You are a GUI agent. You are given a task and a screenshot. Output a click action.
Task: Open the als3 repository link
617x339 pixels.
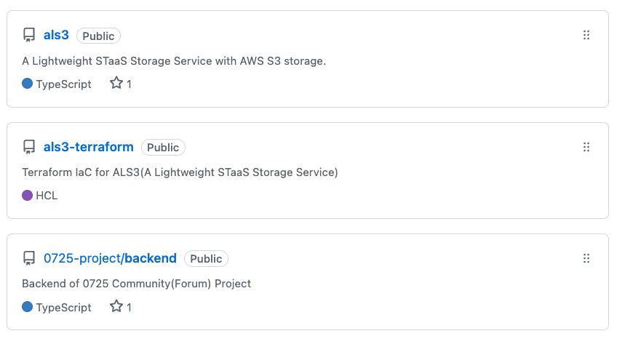(56, 36)
